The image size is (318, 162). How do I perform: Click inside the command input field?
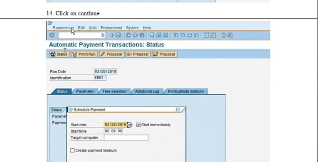pyautogui.click(x=81, y=35)
